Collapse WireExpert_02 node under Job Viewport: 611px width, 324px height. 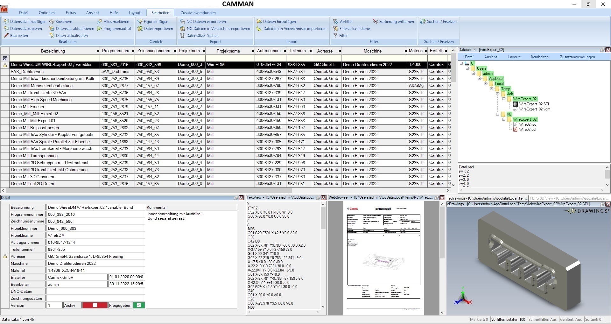tap(504, 99)
